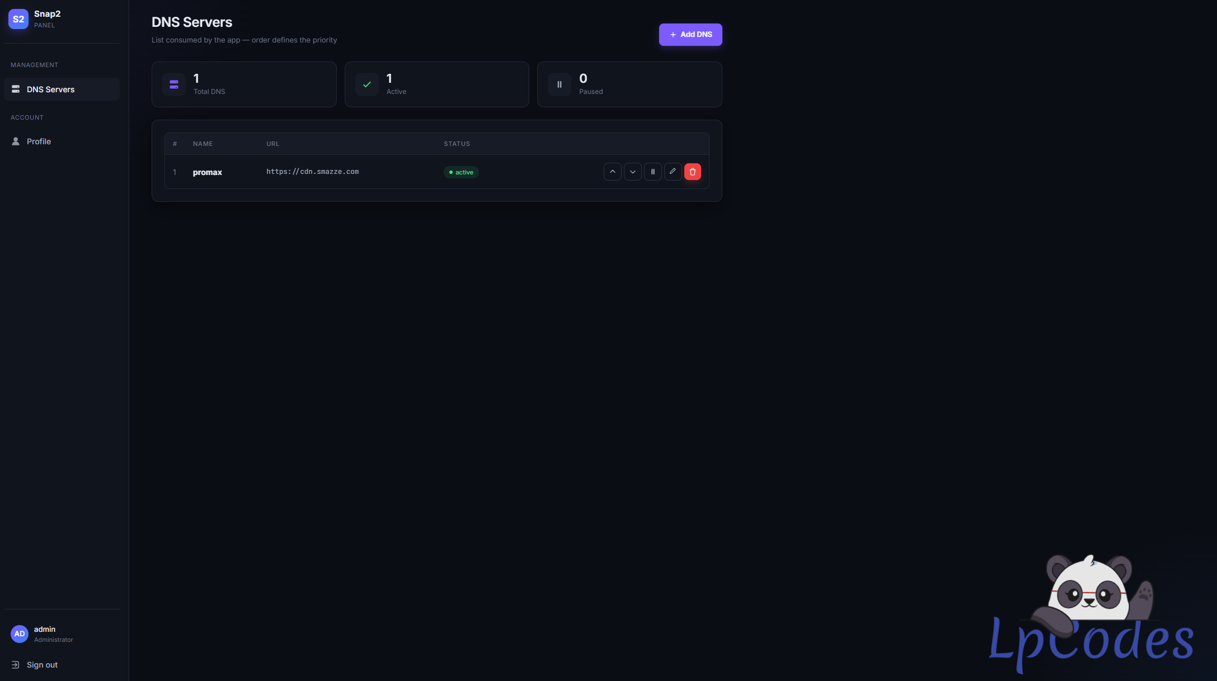Click the promax name cell

point(208,172)
